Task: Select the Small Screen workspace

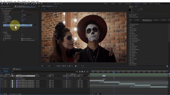Action: (128, 4)
